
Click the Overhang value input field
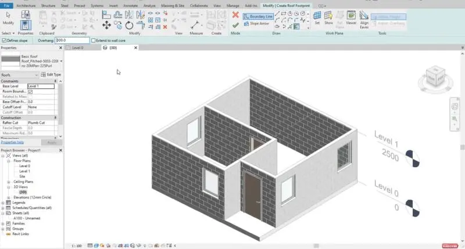71,41
